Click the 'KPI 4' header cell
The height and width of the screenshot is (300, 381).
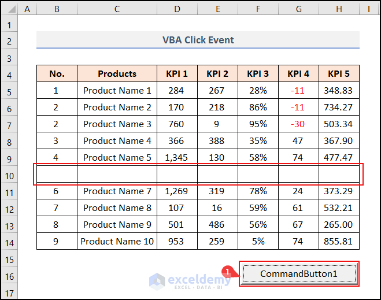click(299, 73)
